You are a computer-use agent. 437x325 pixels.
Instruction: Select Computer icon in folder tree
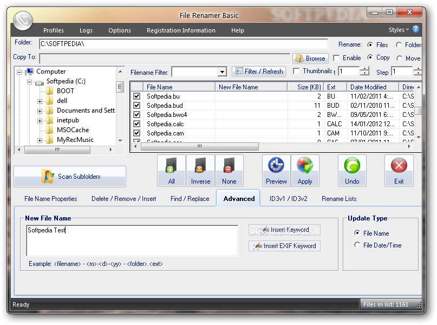pyautogui.click(x=29, y=71)
